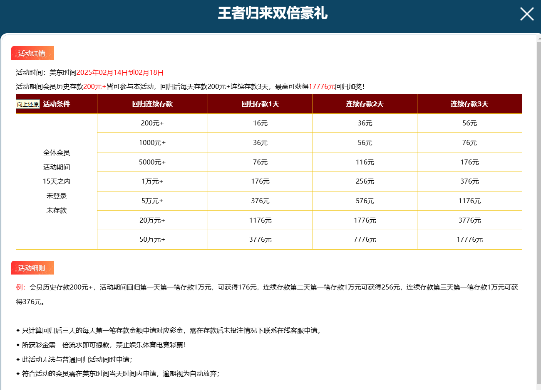Click the 未存款 condition text
This screenshot has height=390, width=541.
pos(57,211)
